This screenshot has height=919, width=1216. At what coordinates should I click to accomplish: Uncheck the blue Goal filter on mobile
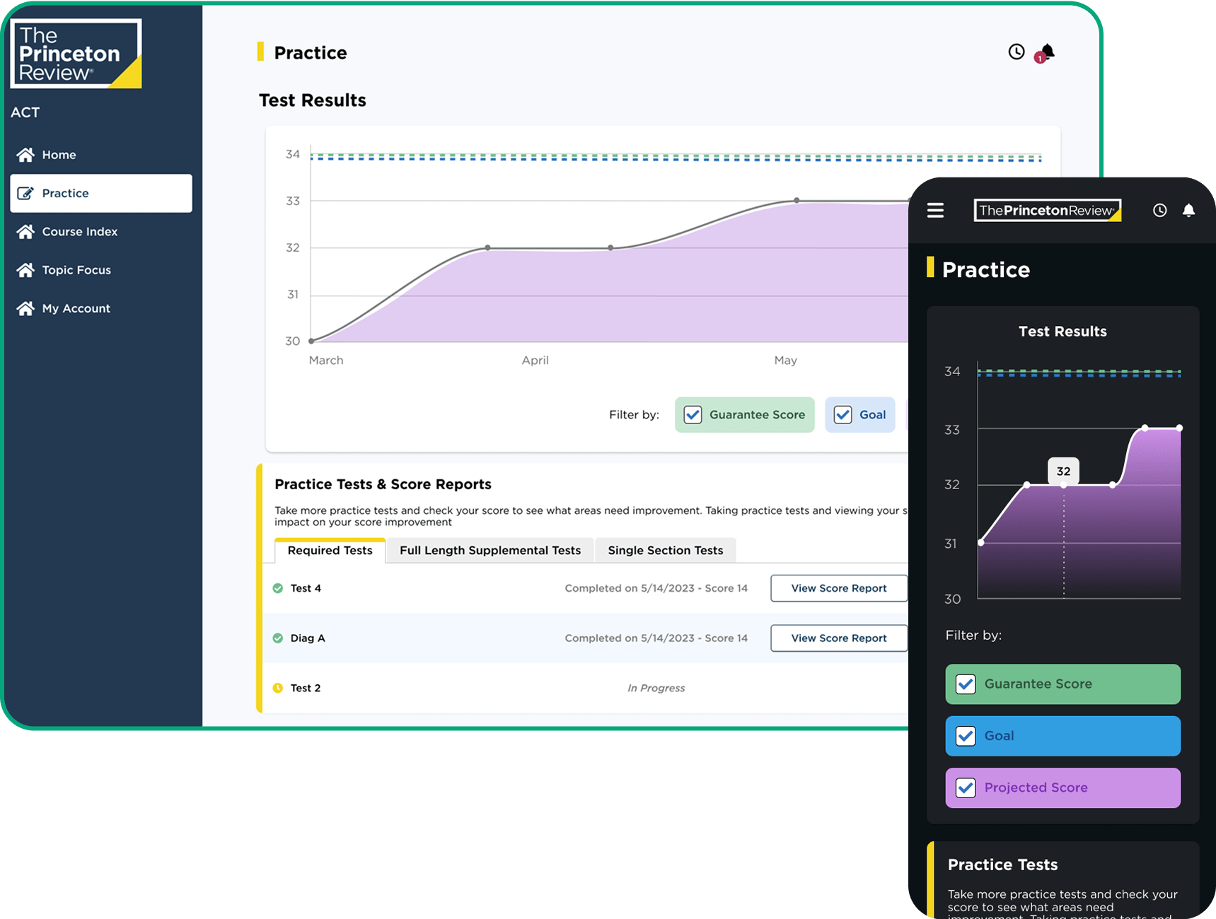pos(966,736)
